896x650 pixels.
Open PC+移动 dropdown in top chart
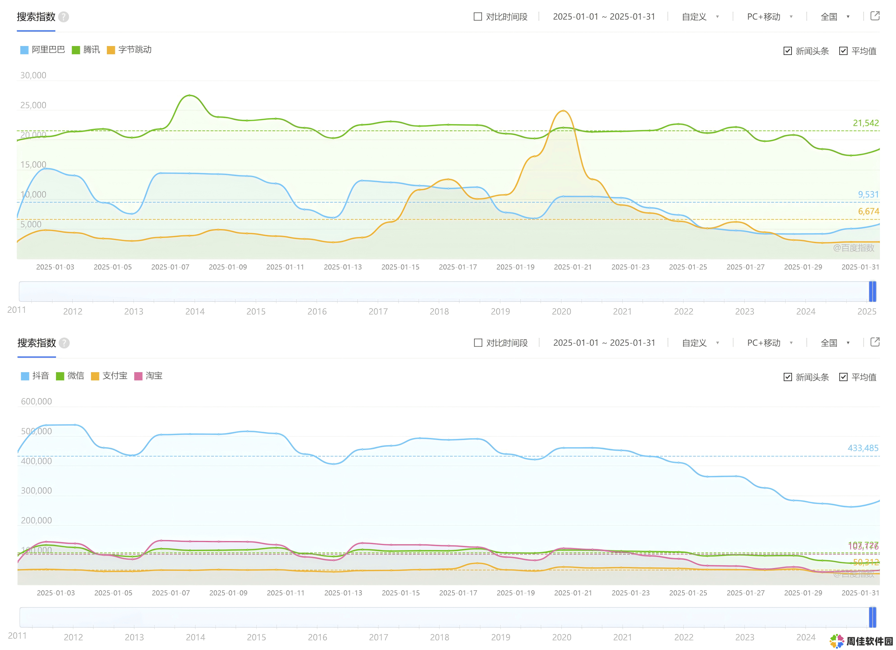(x=770, y=17)
